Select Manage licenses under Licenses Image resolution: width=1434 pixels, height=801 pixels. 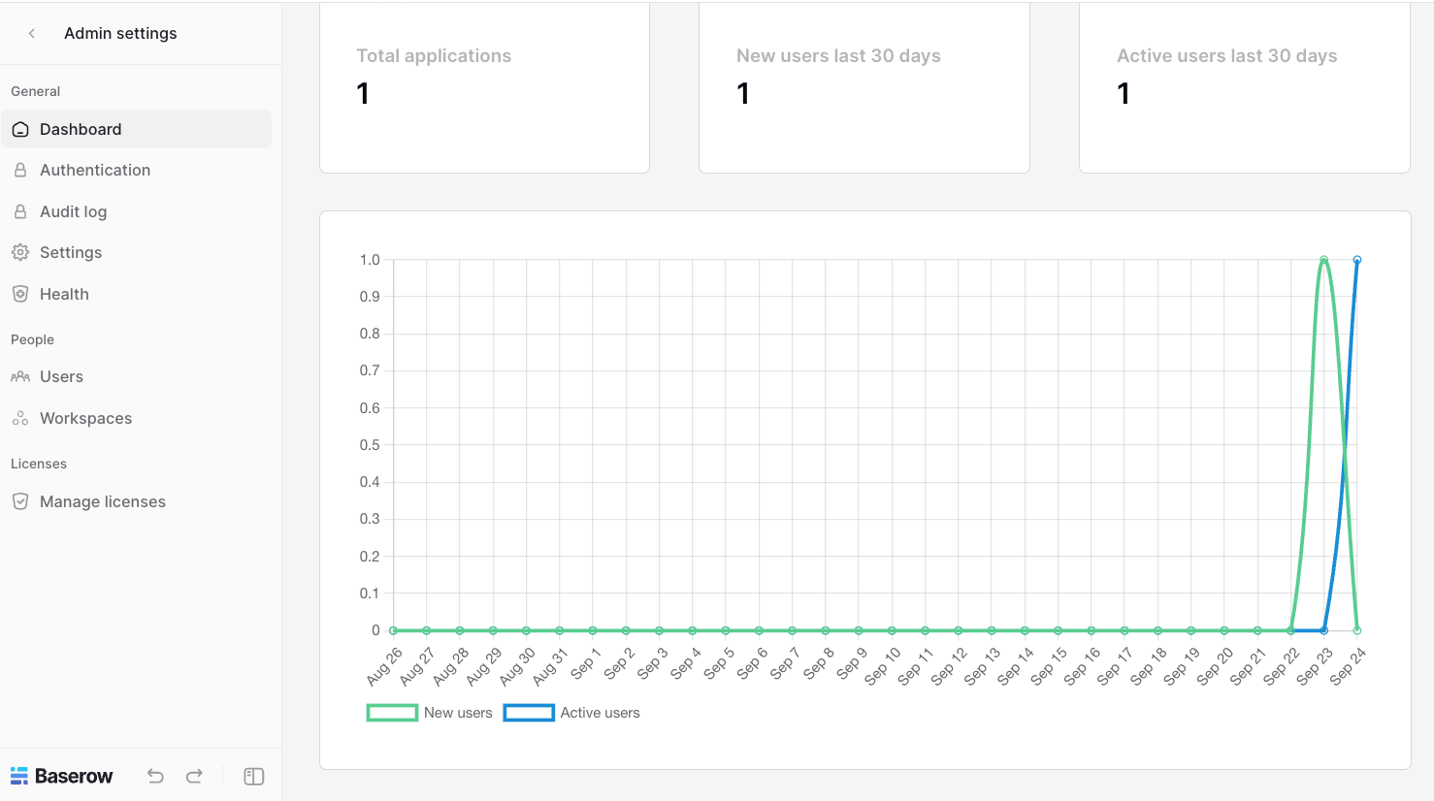pos(102,501)
